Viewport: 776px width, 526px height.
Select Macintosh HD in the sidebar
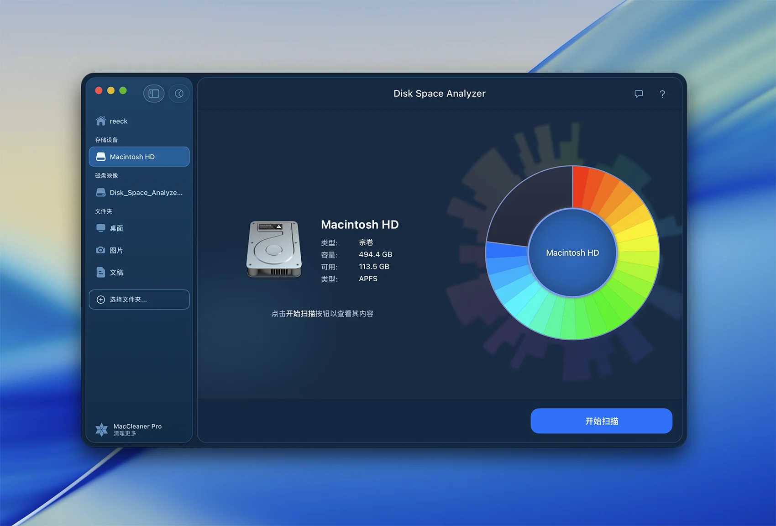pos(139,157)
